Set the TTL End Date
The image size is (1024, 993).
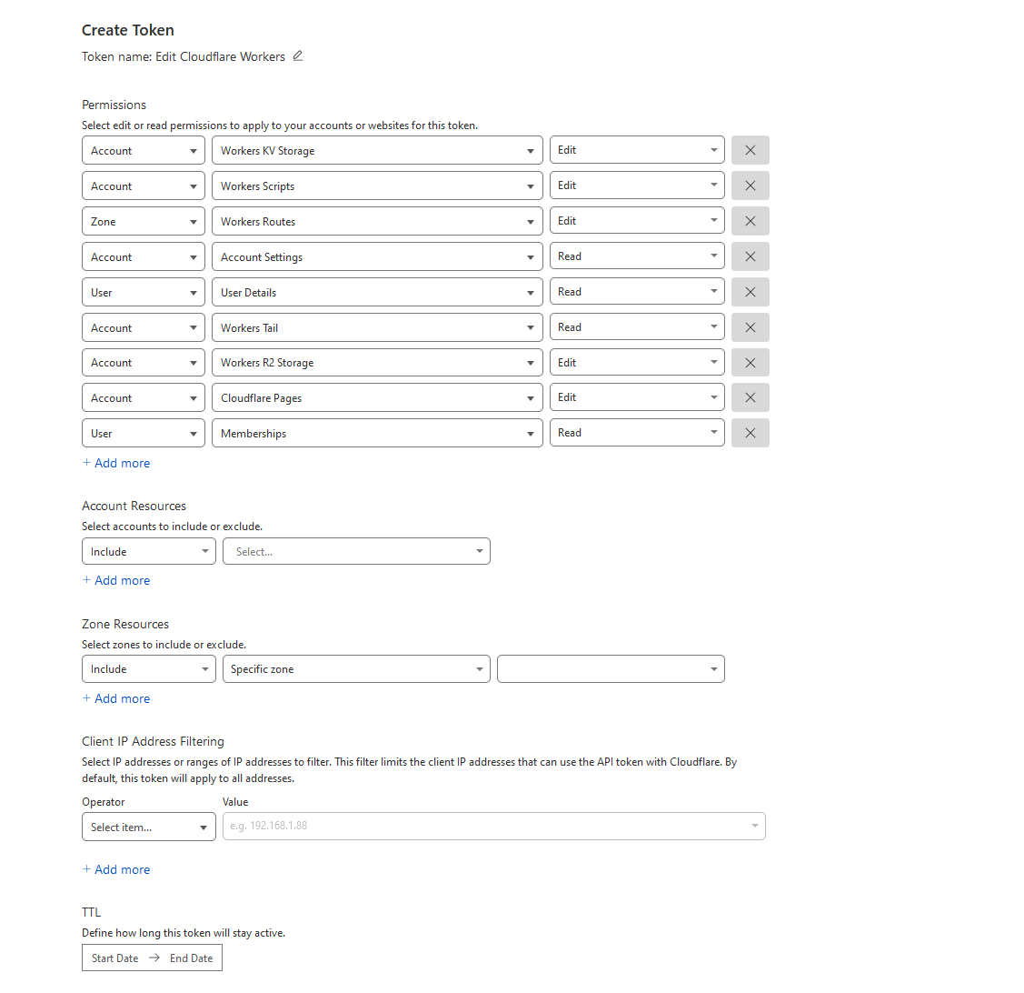click(192, 958)
